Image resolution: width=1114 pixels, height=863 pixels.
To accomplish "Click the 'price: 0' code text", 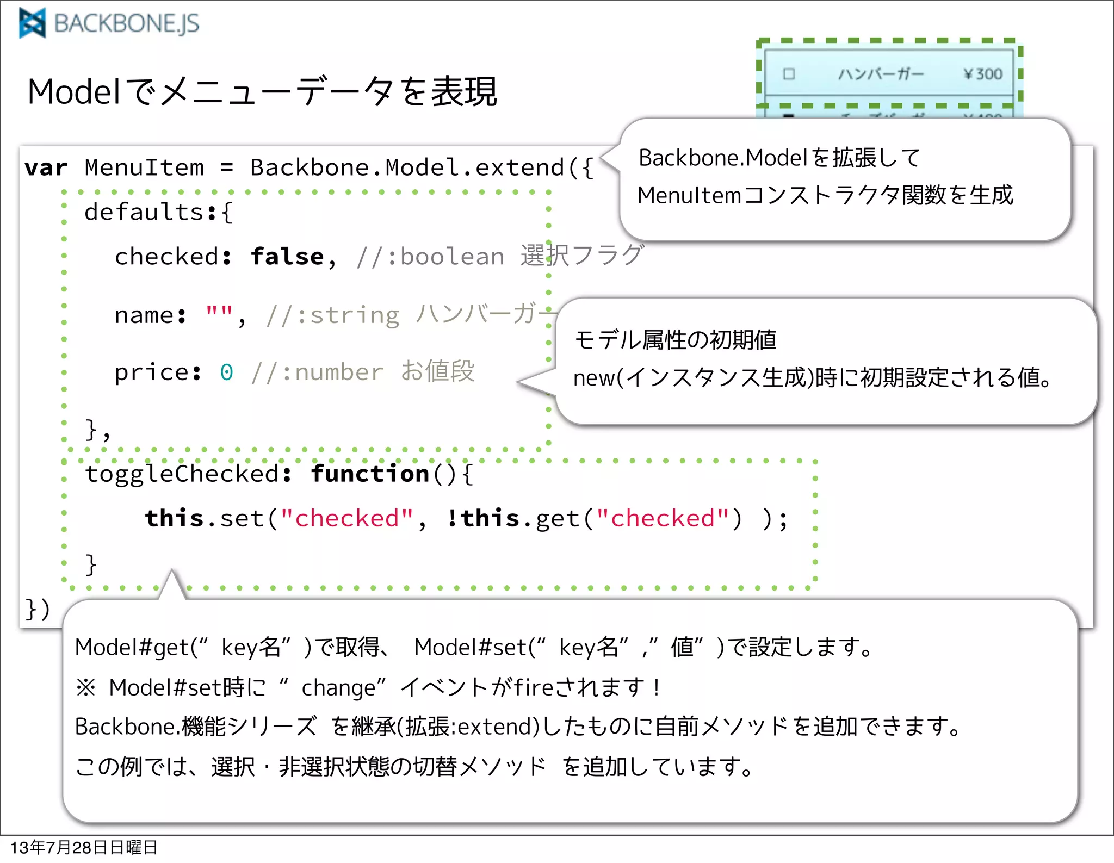I will [x=174, y=372].
